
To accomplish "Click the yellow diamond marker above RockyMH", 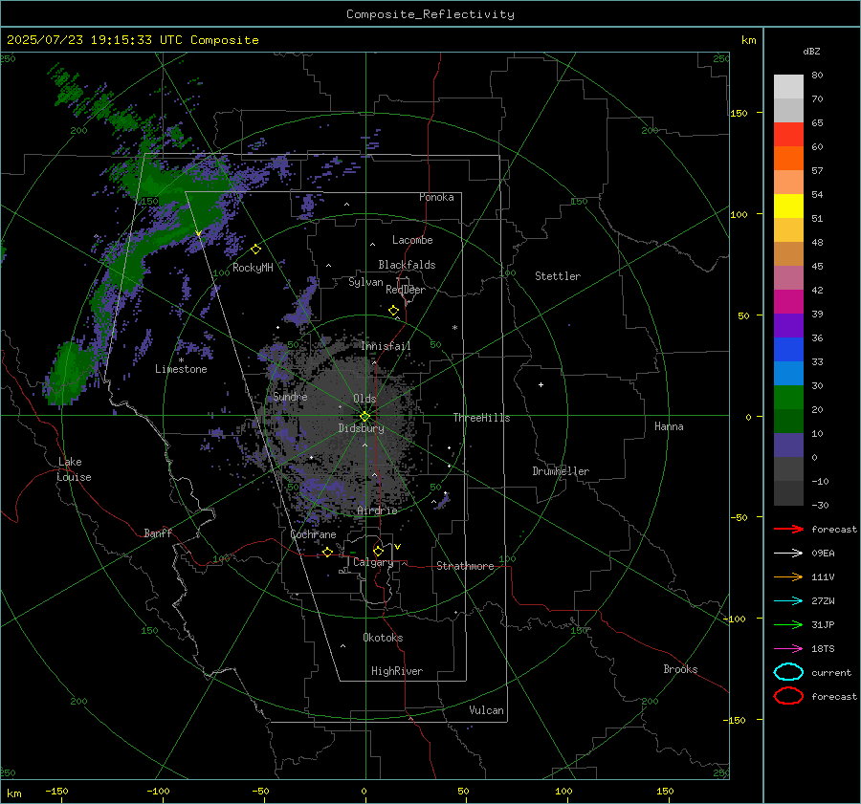I will pyautogui.click(x=255, y=250).
